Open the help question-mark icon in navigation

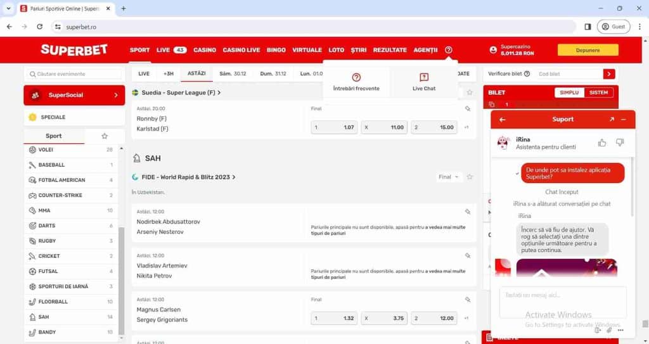449,49
